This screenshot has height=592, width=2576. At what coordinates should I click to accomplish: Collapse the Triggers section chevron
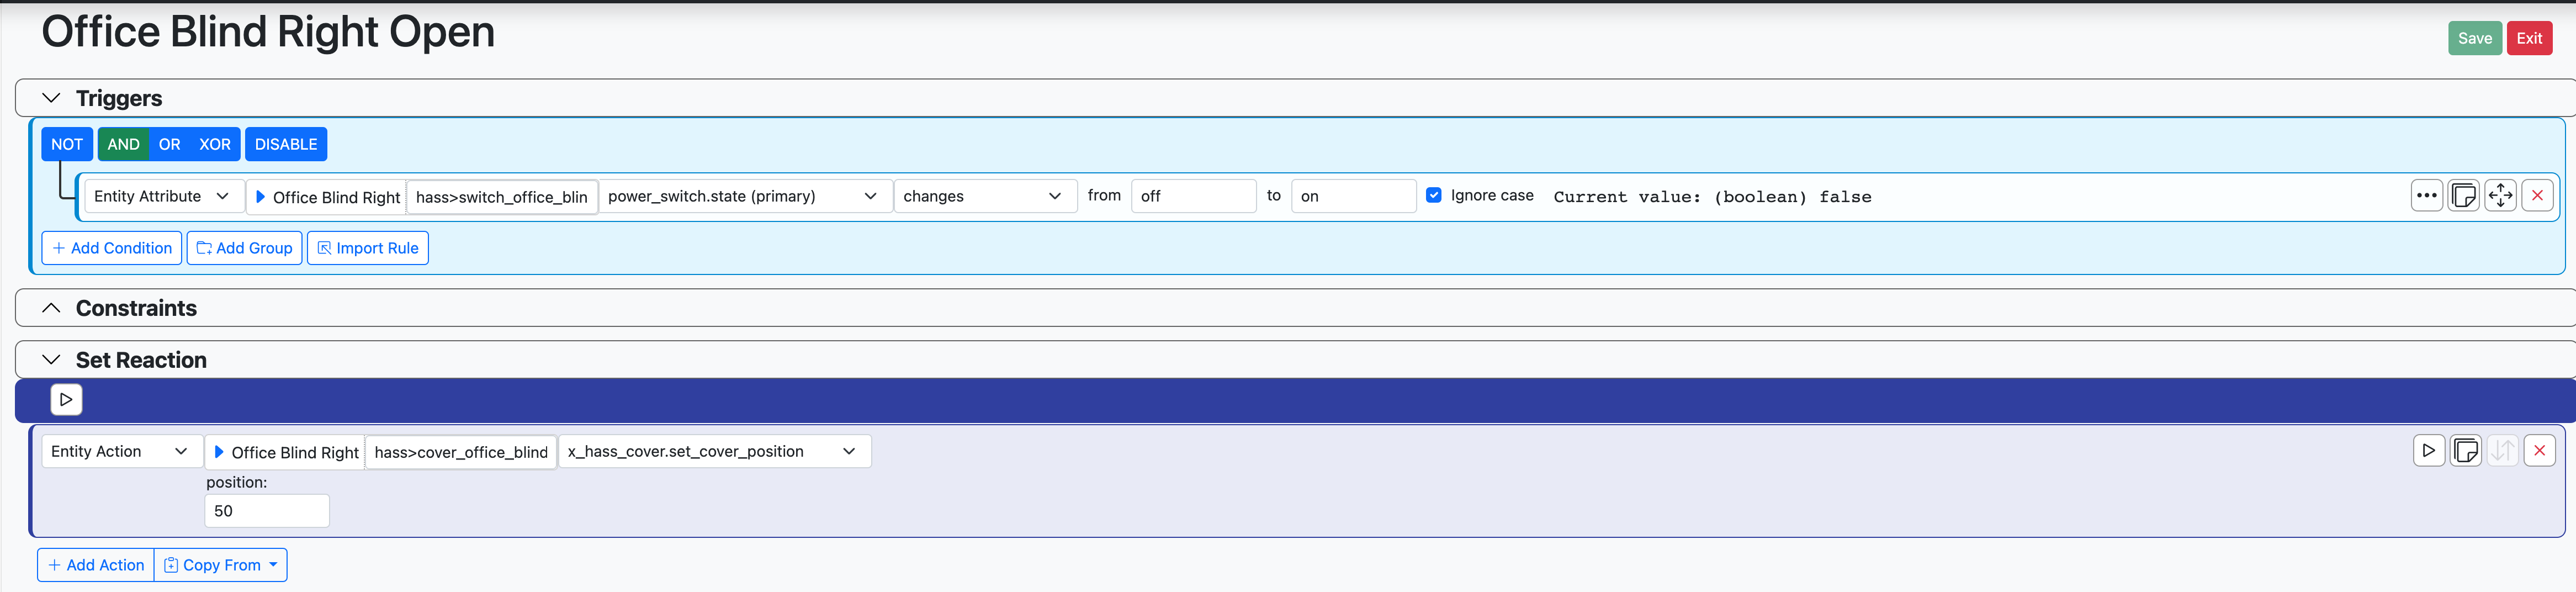click(51, 98)
